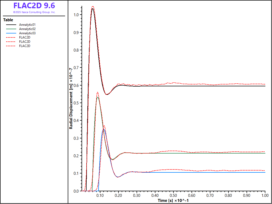The width and height of the screenshot is (272, 204).
Task: Click the topmost red dashed FLAC2D legend swatch
Action: pyautogui.click(x=11, y=37)
